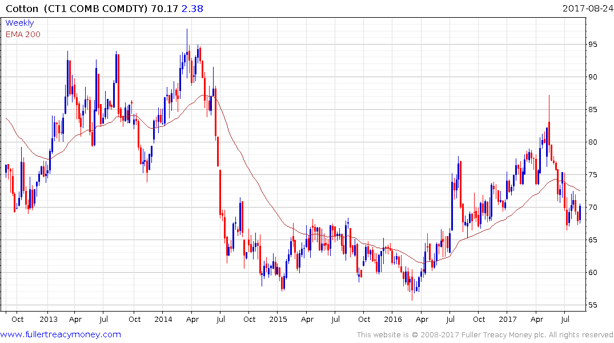
Task: Click the Cotton chart title
Action: click(22, 8)
